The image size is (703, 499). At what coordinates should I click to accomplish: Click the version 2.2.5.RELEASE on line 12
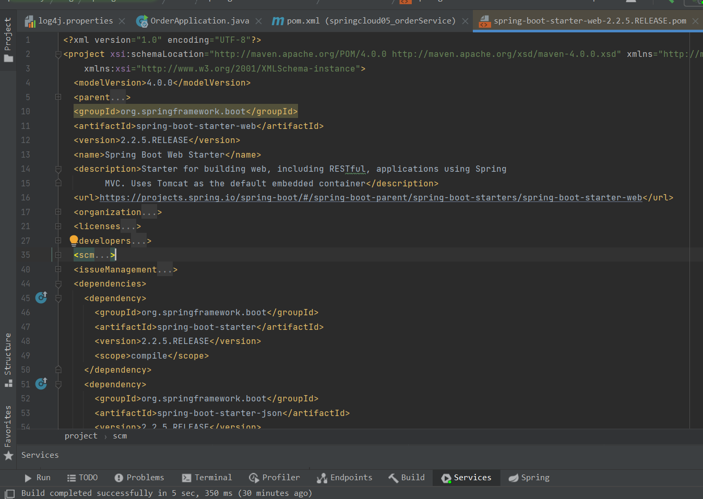click(157, 140)
